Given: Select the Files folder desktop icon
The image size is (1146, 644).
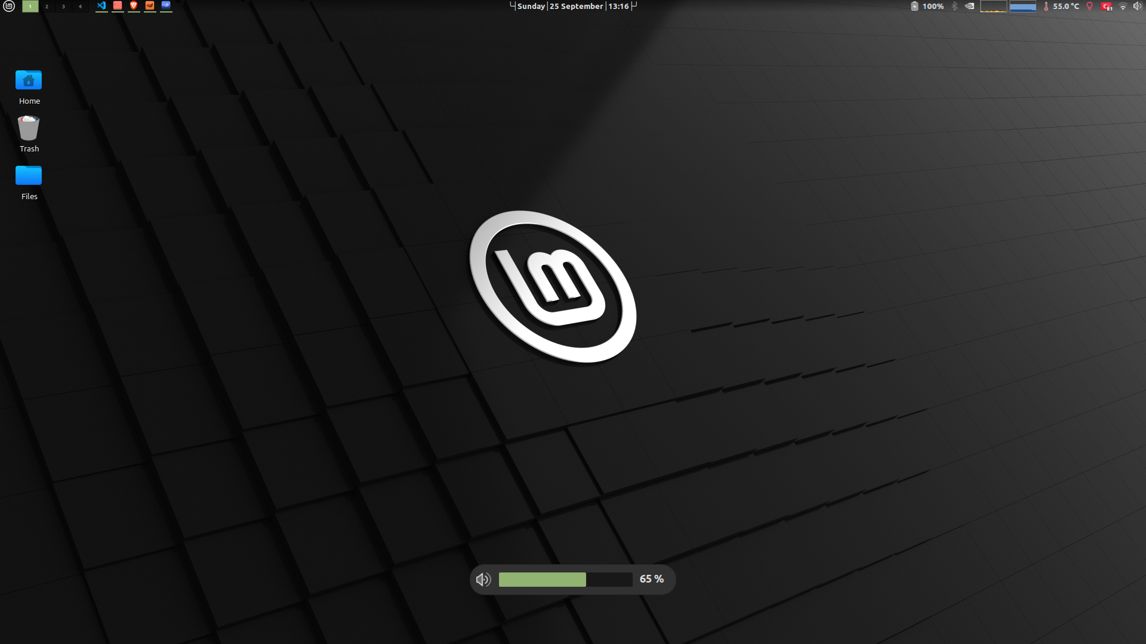Looking at the screenshot, I should (29, 182).
